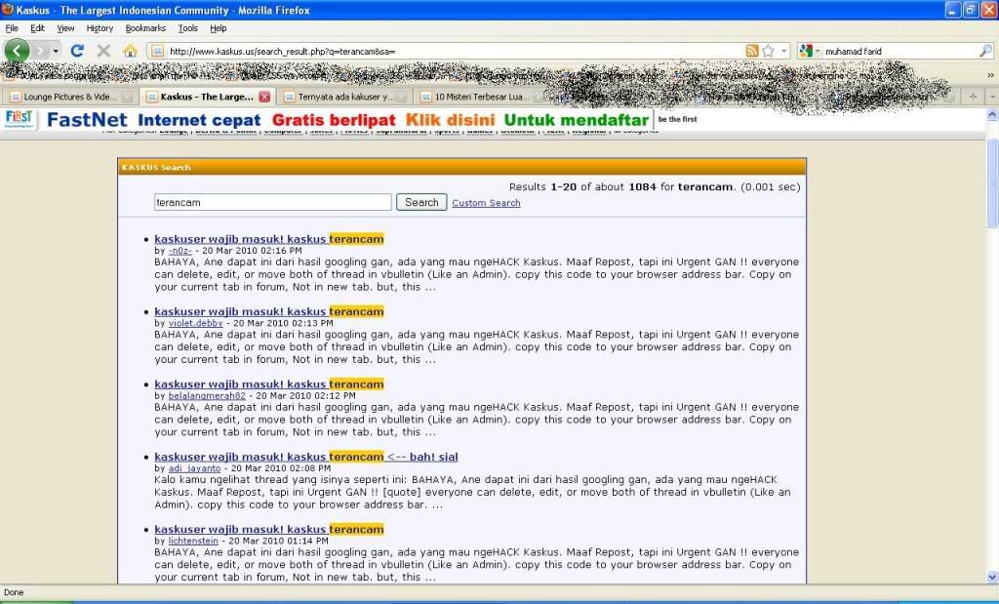Click the site favicon in address bar

(x=157, y=52)
